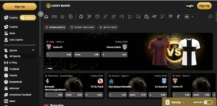Select the ice hockey icon in toolbar
Image resolution: width=217 pixels, height=106 pixels.
(x=113, y=17)
